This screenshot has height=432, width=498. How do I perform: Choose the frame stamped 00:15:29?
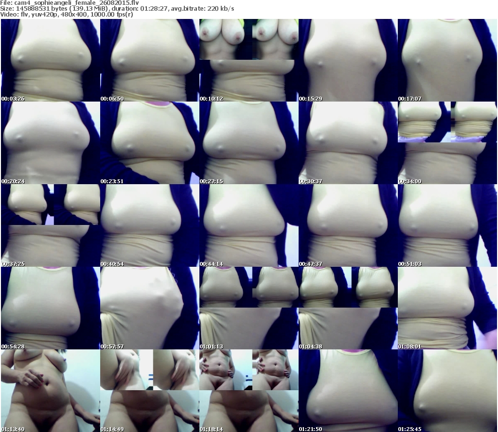[x=348, y=60]
